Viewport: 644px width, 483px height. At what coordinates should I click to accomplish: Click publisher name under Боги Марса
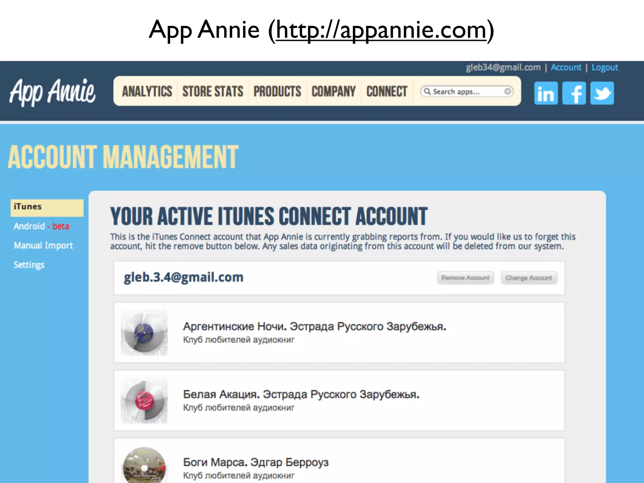click(239, 476)
